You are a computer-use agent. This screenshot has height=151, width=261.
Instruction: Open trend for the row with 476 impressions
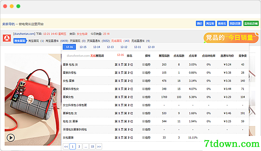(146, 81)
